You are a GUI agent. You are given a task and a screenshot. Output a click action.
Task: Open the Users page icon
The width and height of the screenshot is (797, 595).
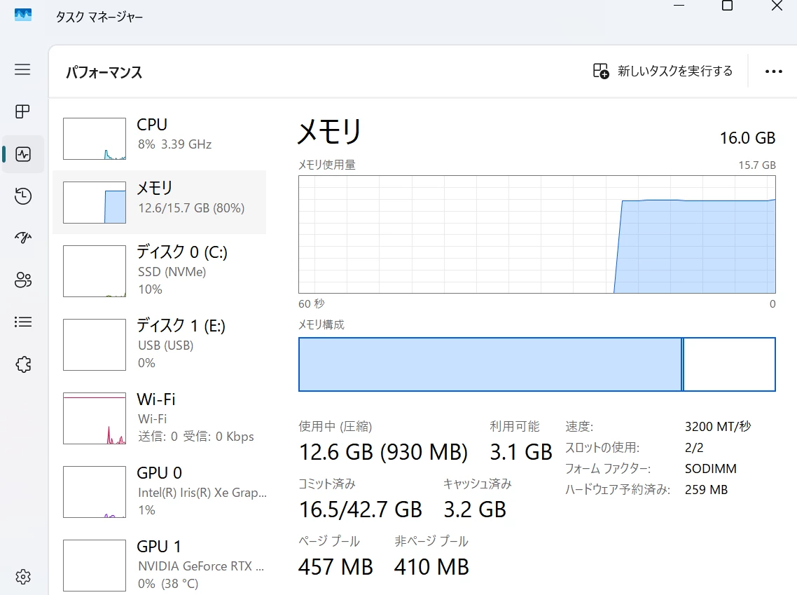pos(23,280)
